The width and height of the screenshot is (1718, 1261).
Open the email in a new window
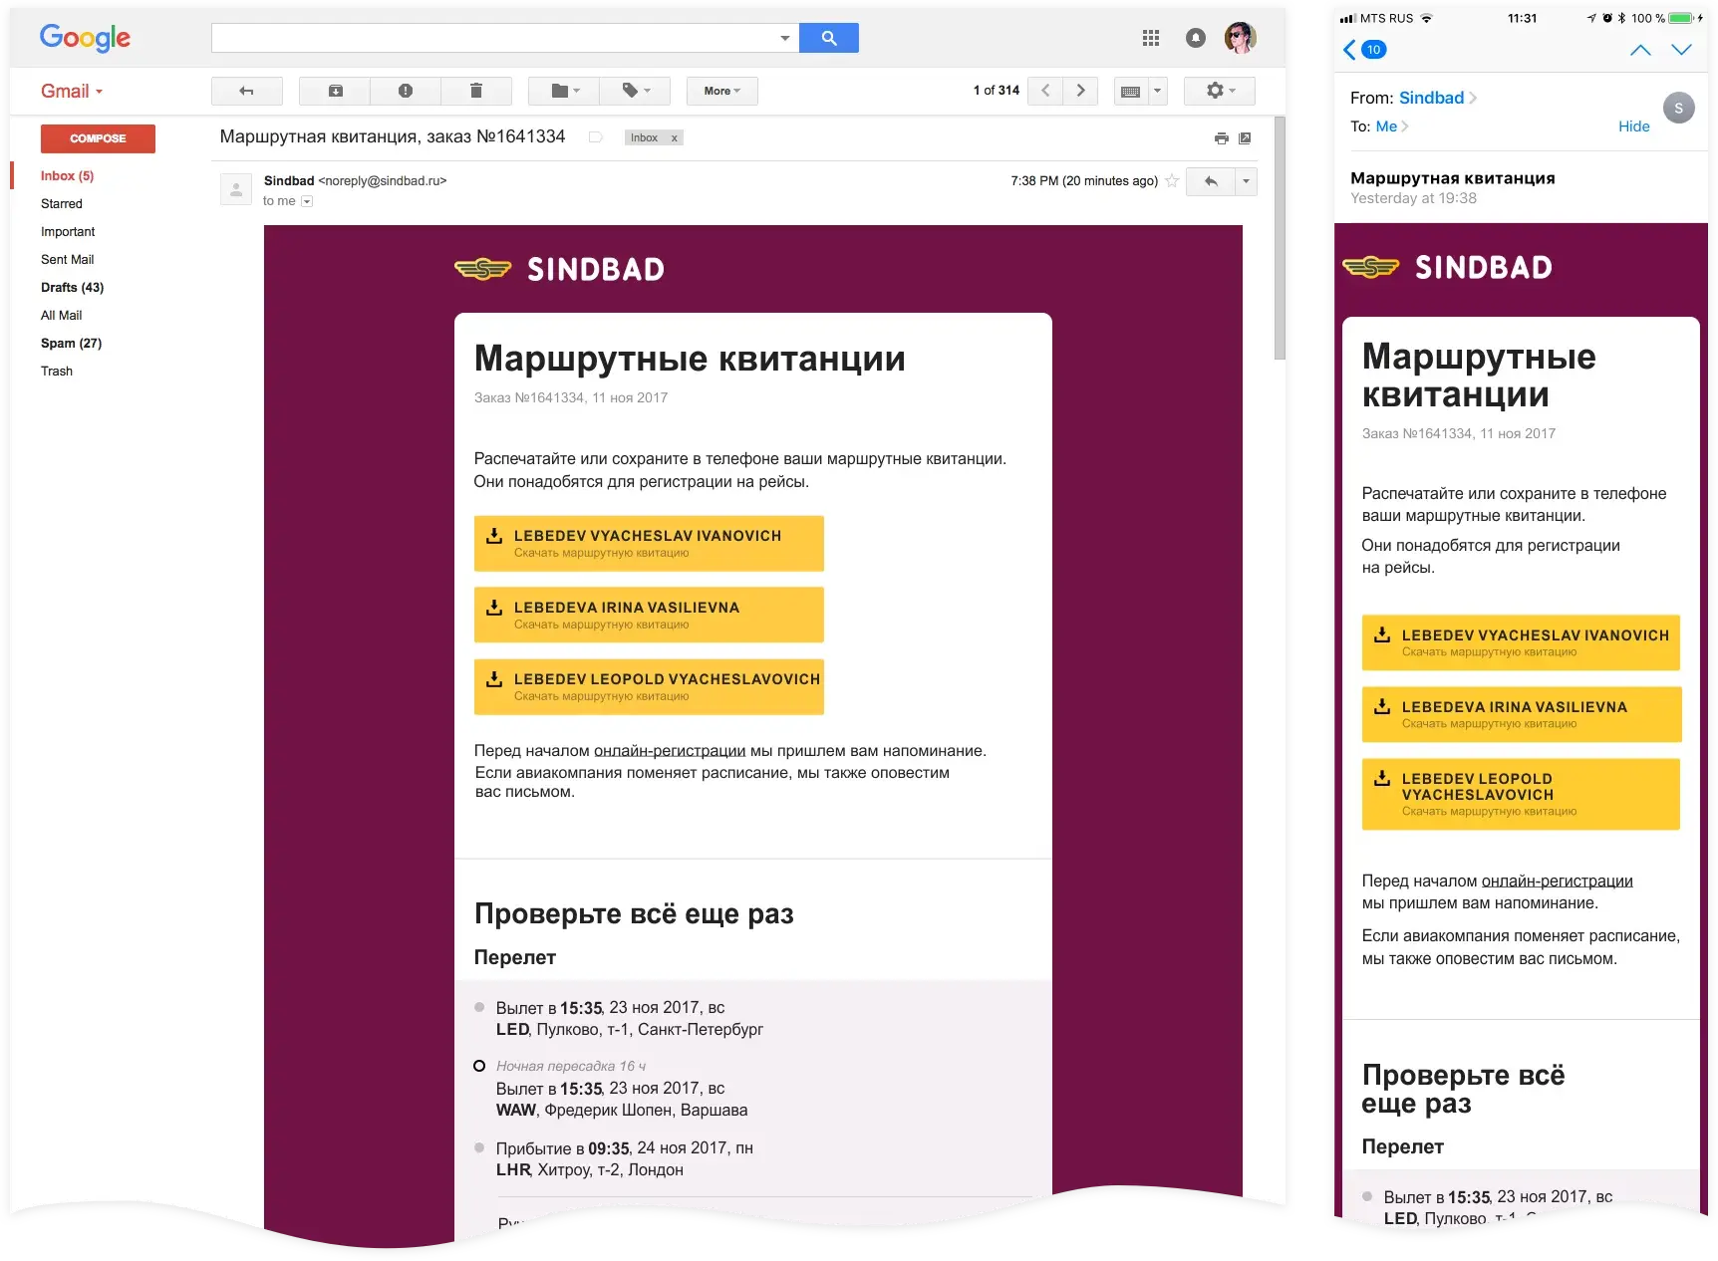[1245, 138]
